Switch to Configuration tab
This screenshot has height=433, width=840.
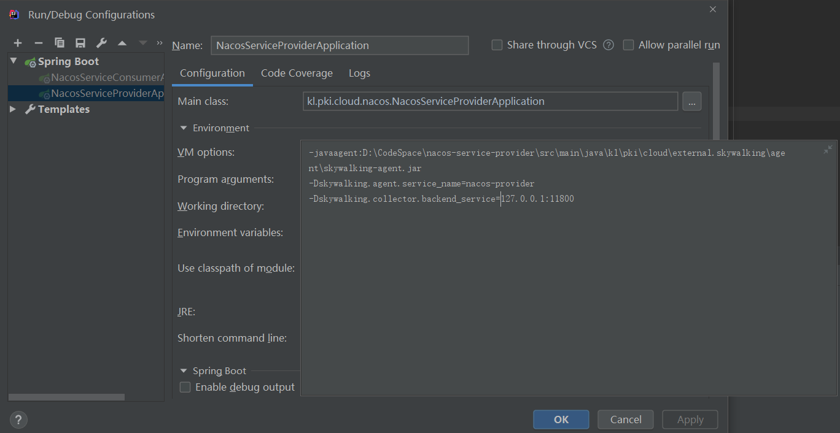(212, 73)
